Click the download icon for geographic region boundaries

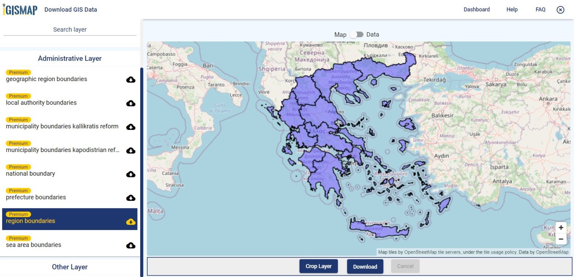[x=130, y=79]
